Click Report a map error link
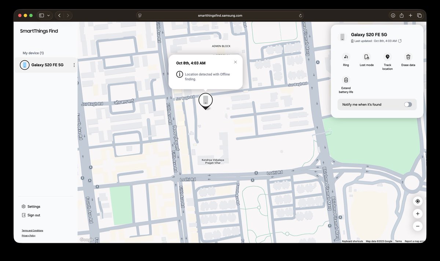 coord(415,241)
